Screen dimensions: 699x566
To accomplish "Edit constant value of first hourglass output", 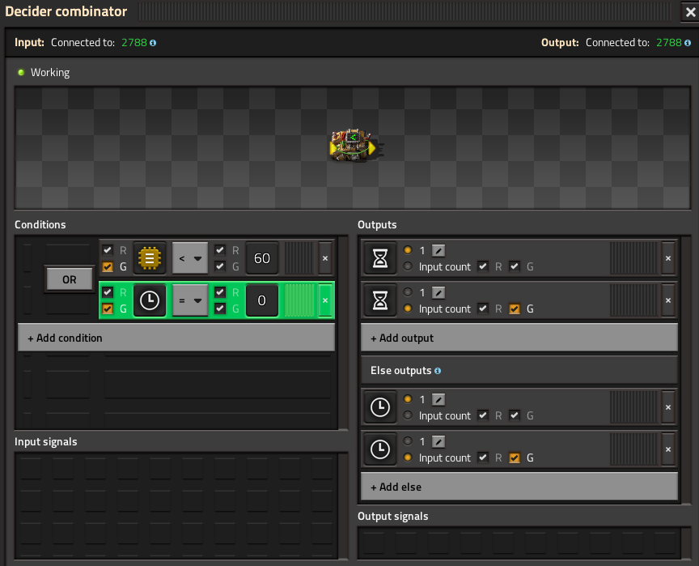I will click(x=438, y=251).
